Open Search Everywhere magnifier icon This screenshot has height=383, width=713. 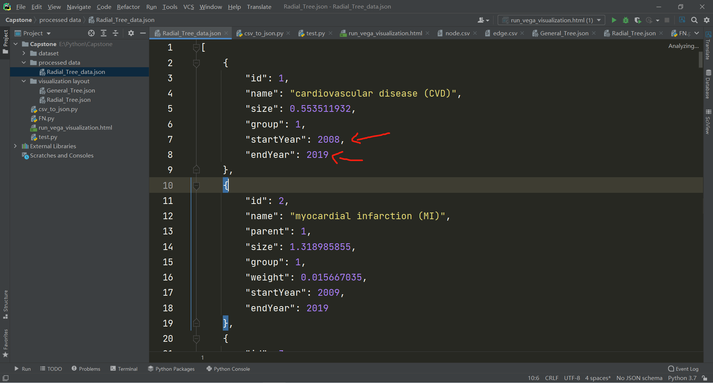click(x=694, y=20)
